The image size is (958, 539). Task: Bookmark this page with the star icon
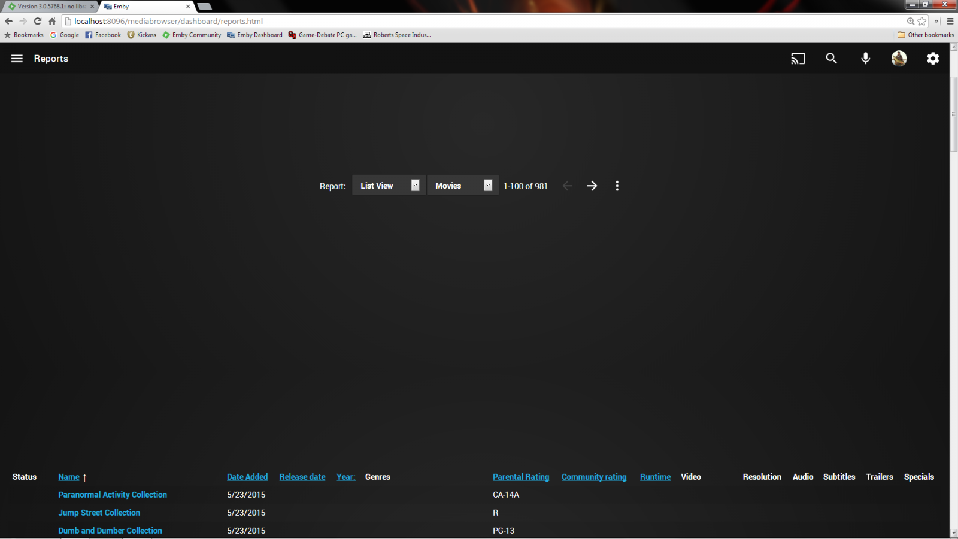pos(922,21)
